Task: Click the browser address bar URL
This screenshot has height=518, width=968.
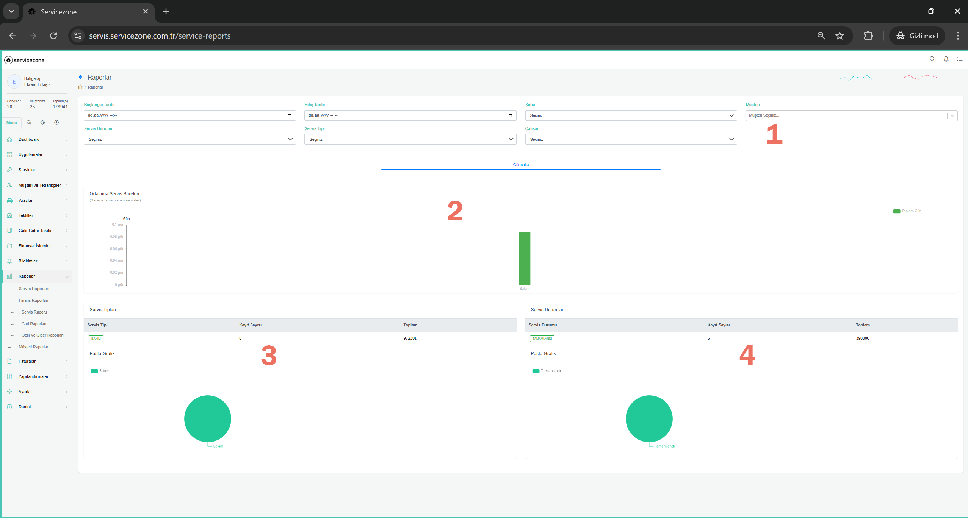Action: [x=160, y=36]
